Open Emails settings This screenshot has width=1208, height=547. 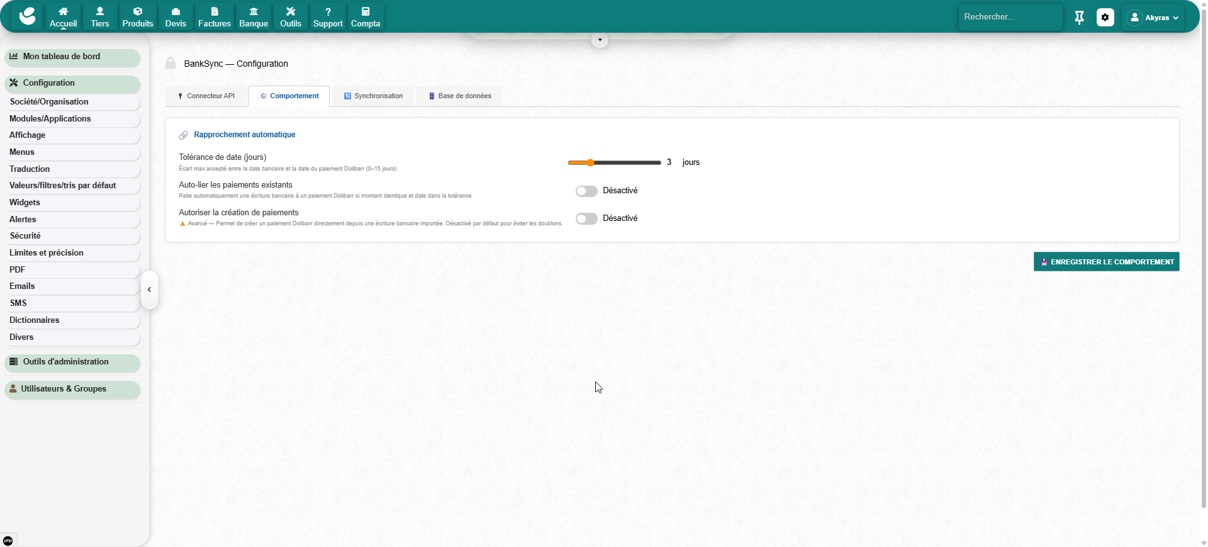tap(72, 286)
